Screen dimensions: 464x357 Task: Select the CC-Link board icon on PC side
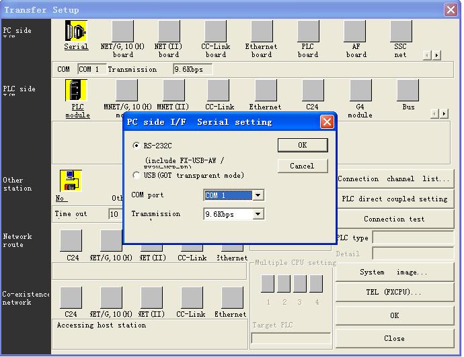point(215,32)
